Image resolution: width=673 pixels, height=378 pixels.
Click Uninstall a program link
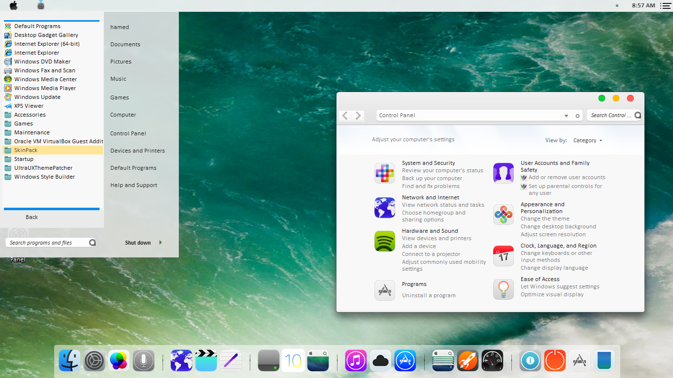point(429,295)
